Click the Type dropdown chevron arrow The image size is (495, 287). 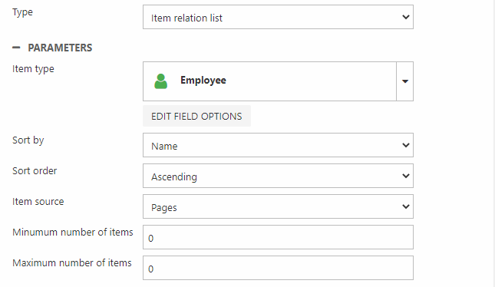(406, 17)
